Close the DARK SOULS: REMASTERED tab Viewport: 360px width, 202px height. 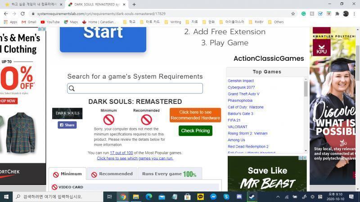[124, 4]
